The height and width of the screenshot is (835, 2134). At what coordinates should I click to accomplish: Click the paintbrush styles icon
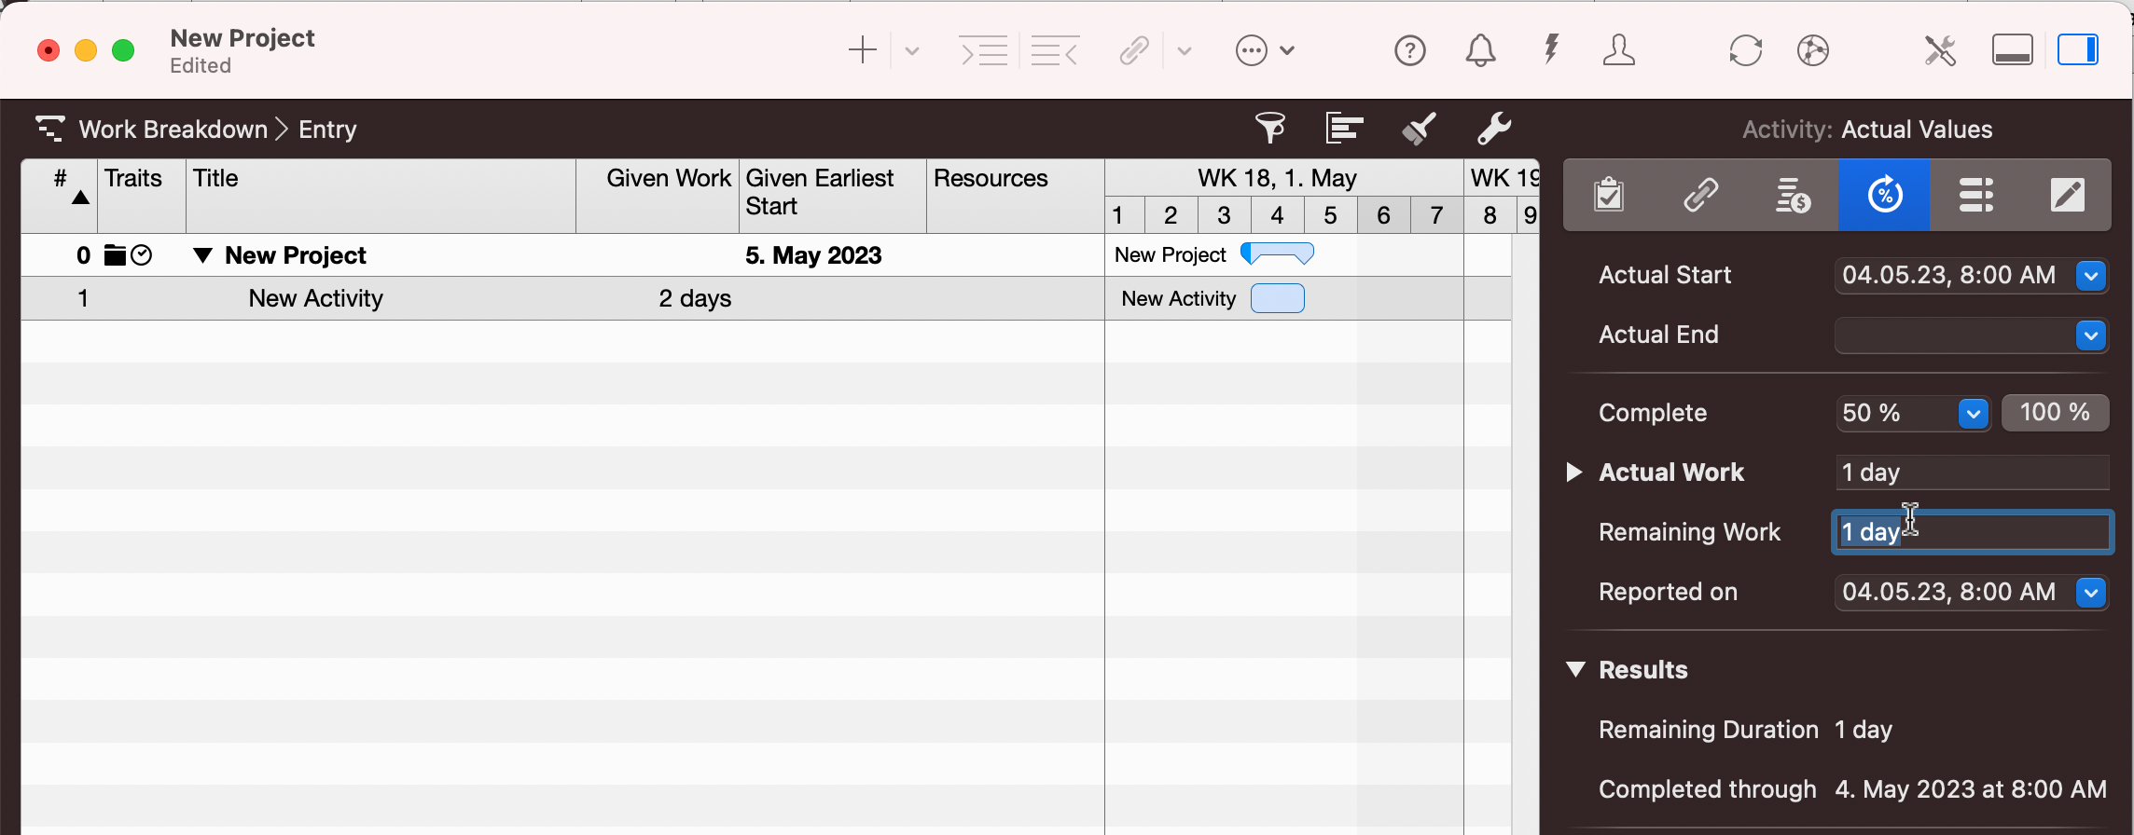[1419, 129]
